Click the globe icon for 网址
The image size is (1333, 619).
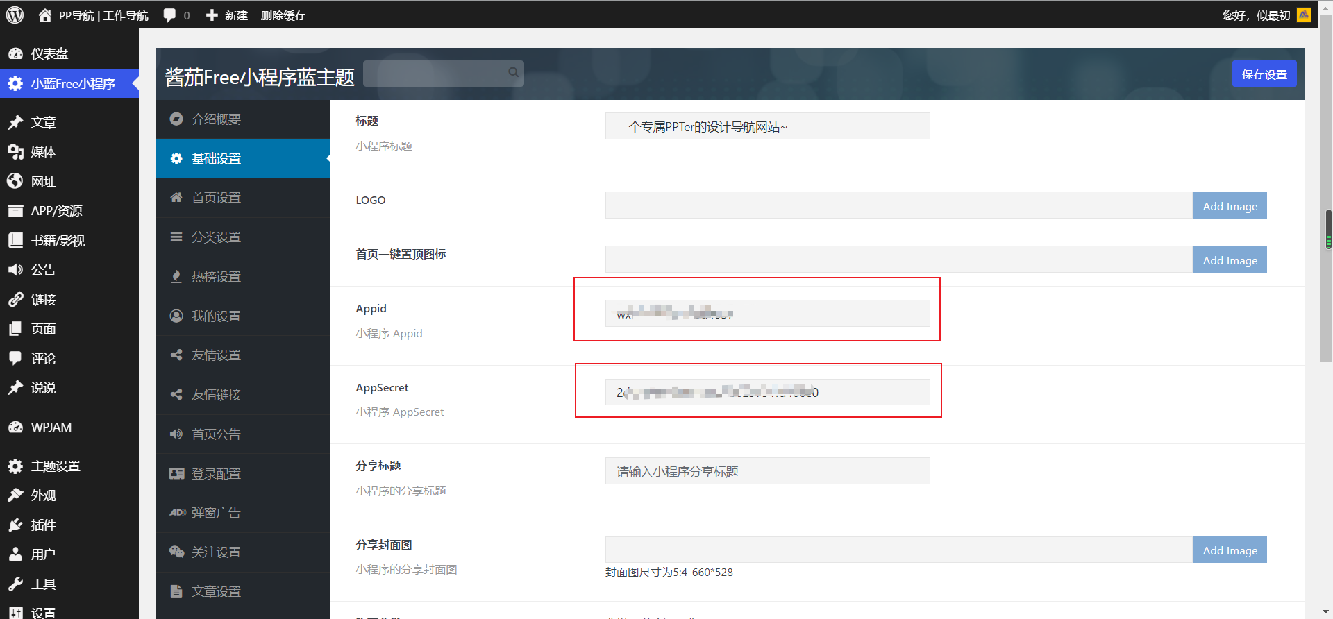click(x=15, y=181)
